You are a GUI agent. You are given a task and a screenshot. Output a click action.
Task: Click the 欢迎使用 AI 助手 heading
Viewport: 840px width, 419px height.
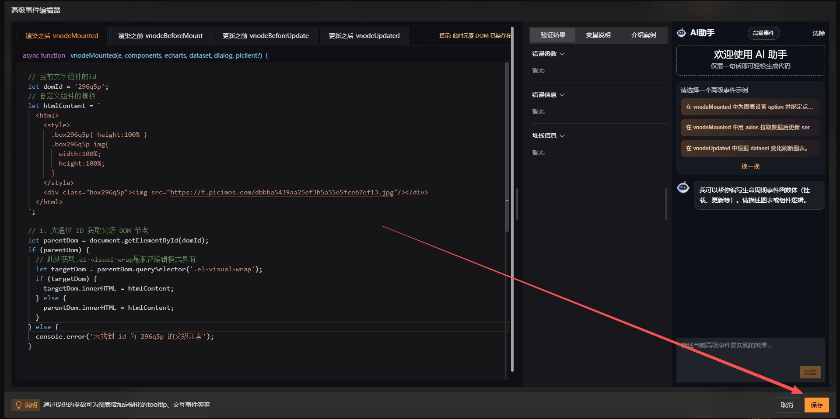750,54
